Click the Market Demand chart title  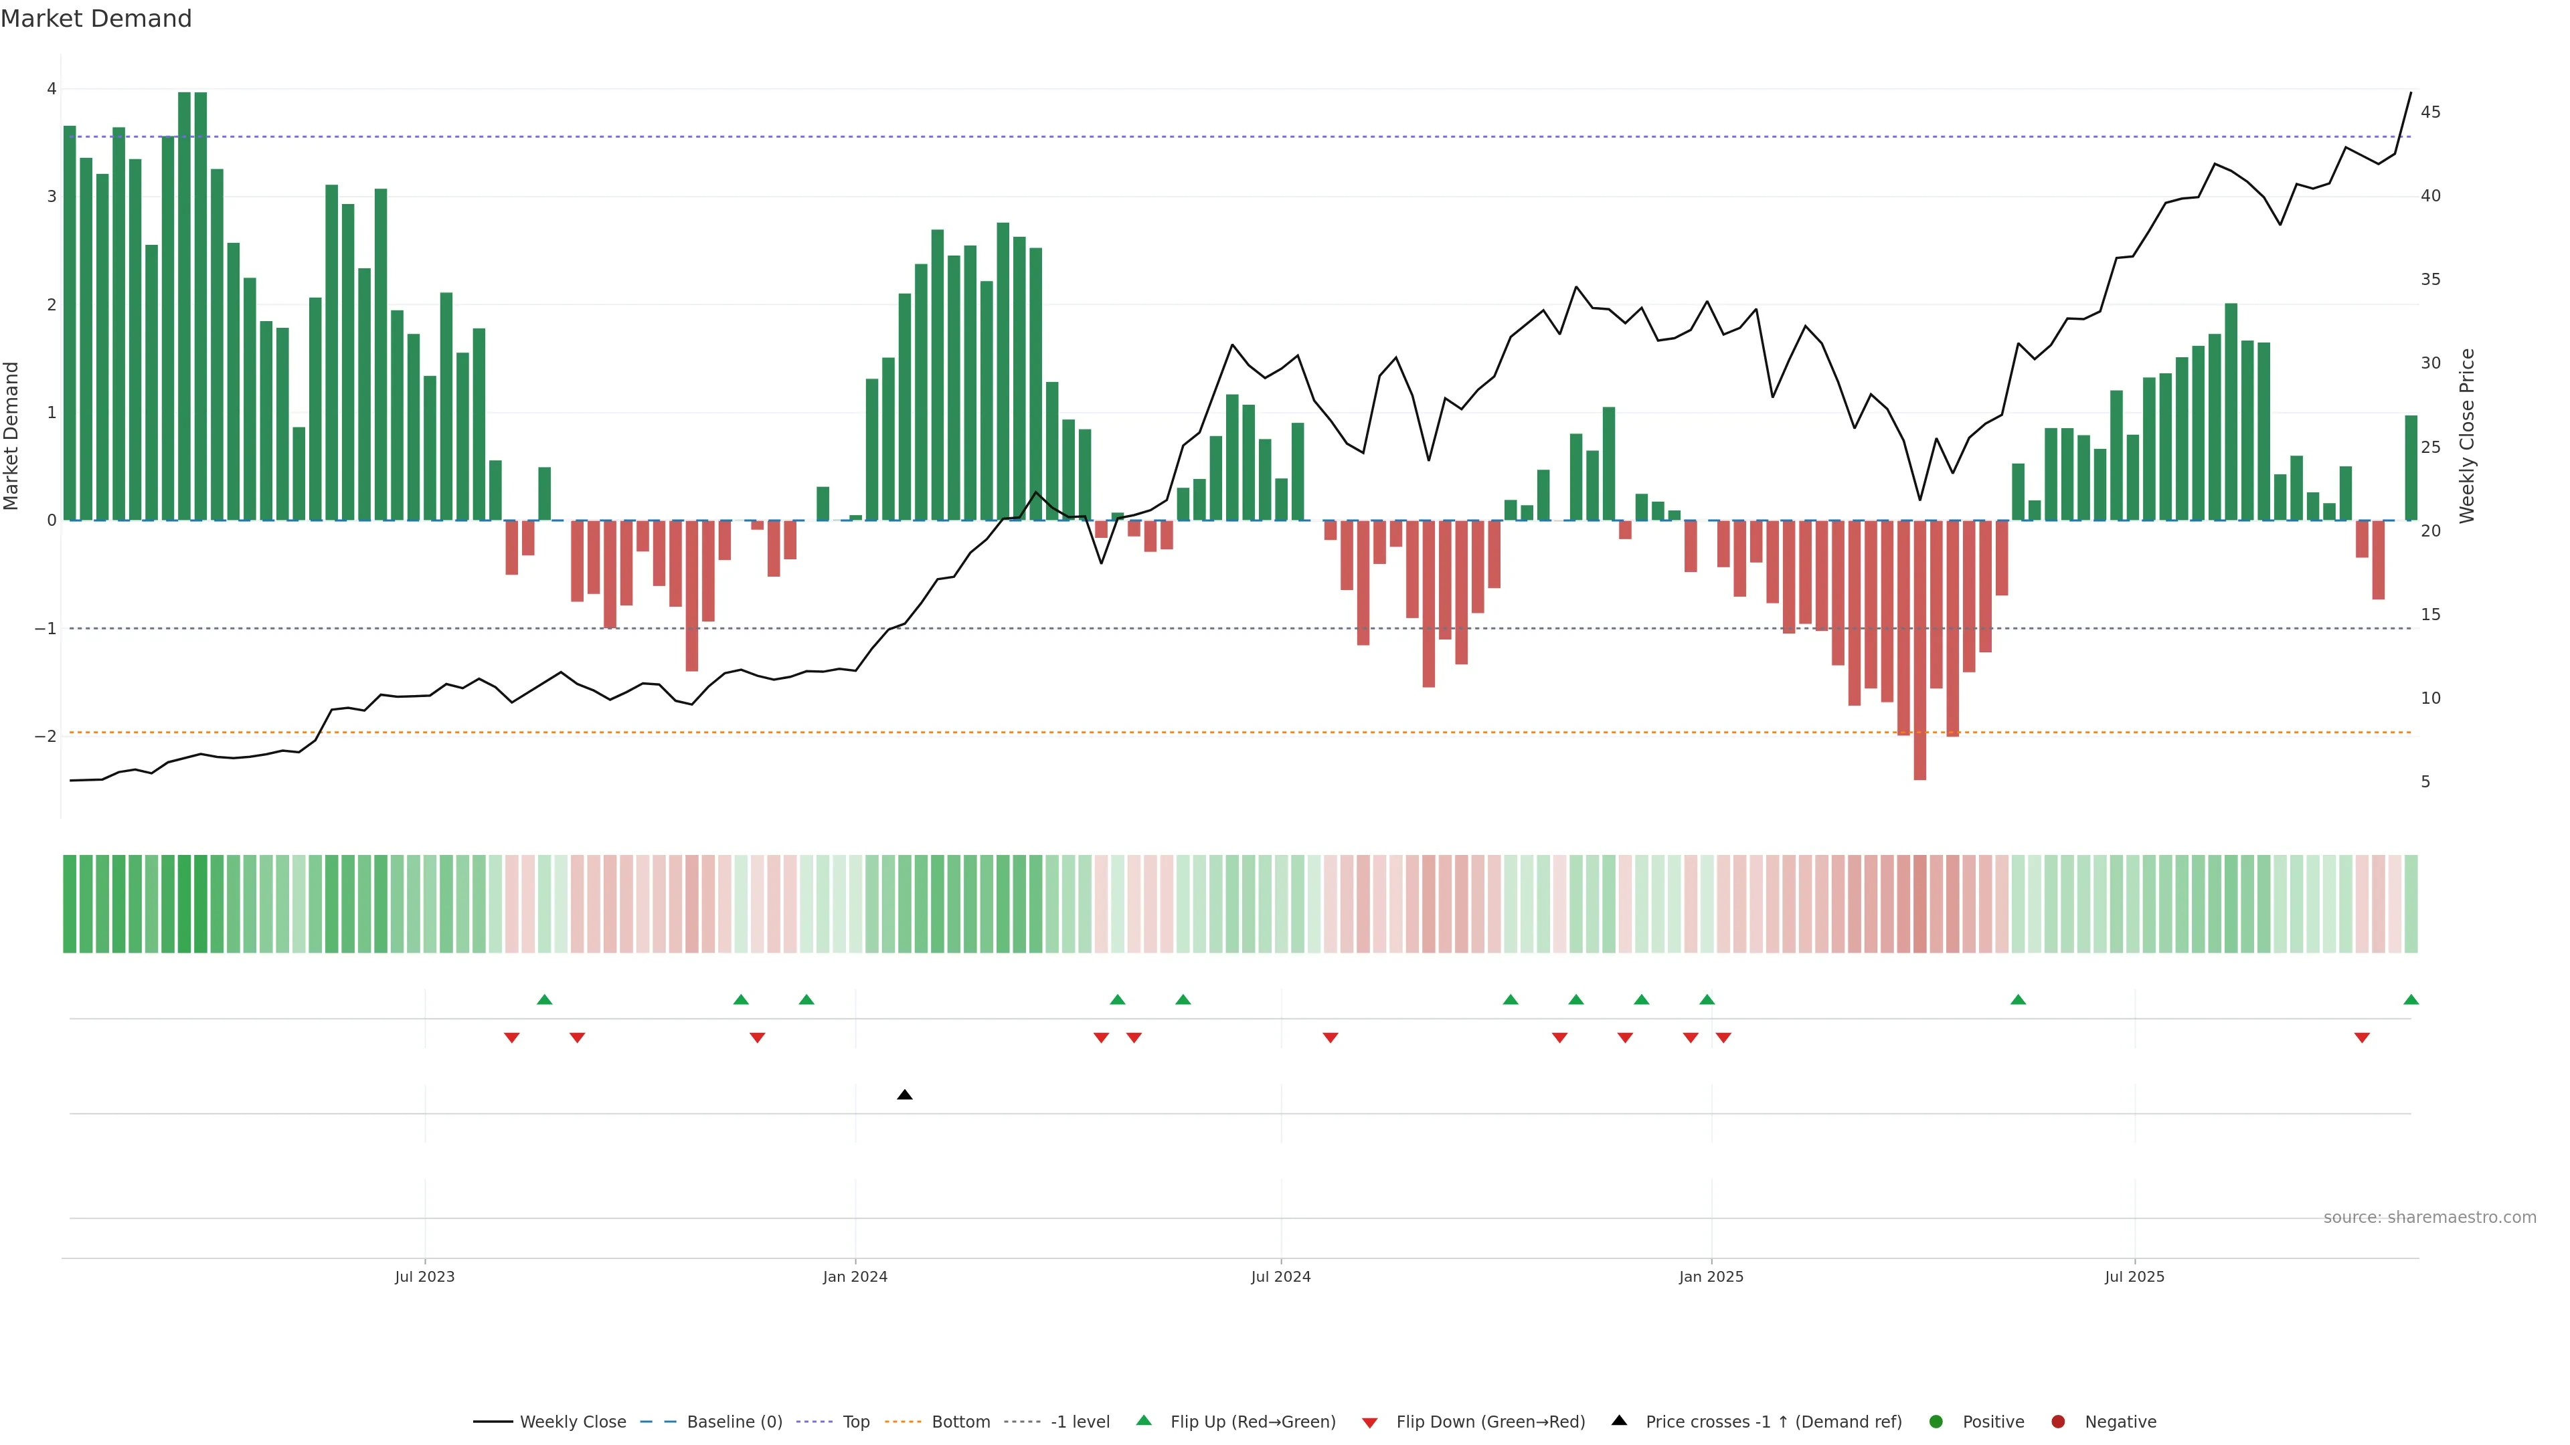point(96,19)
